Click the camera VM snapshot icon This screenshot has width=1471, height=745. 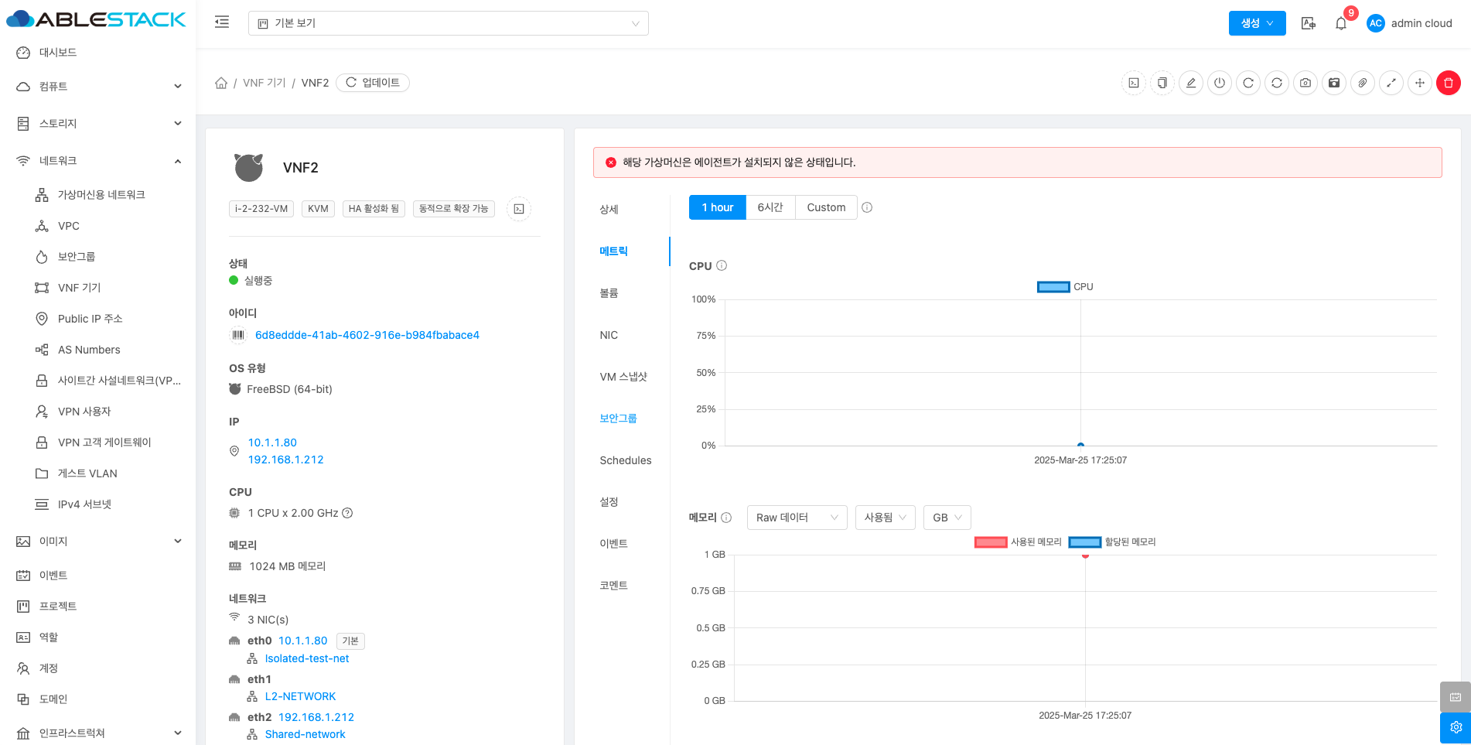(1305, 83)
